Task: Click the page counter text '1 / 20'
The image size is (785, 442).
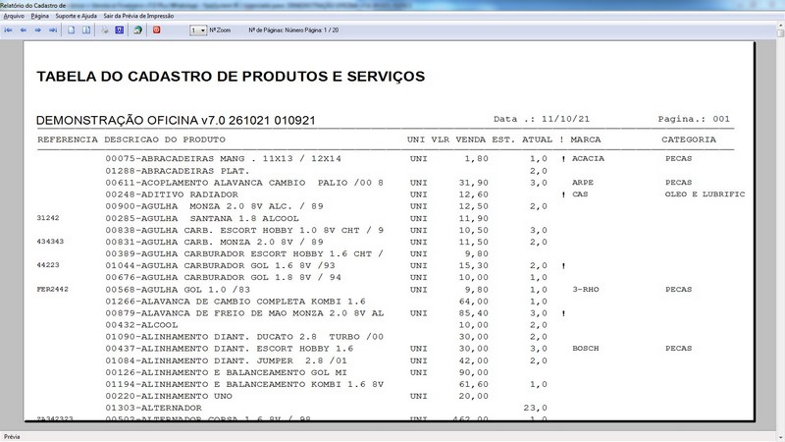Action: coord(331,30)
